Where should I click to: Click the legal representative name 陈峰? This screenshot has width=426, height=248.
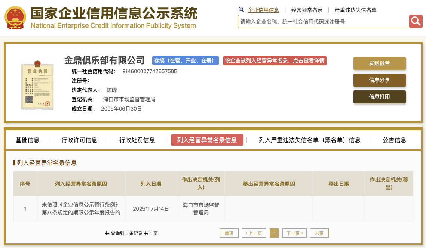[112, 90]
